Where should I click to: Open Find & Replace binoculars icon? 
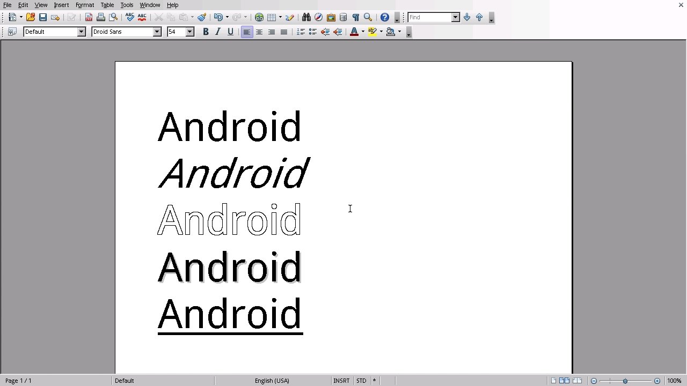tap(306, 17)
